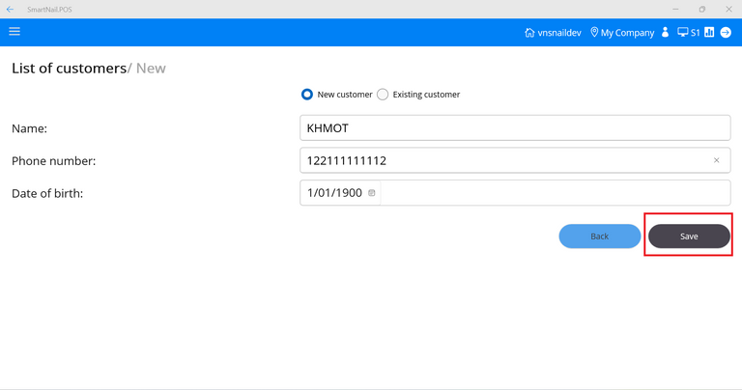Image resolution: width=742 pixels, height=390 pixels.
Task: Open the user profile icon
Action: [665, 33]
